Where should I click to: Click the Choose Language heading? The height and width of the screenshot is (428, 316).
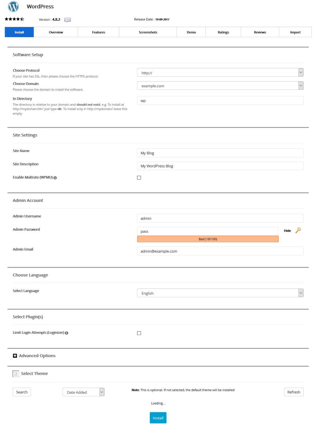(x=31, y=275)
